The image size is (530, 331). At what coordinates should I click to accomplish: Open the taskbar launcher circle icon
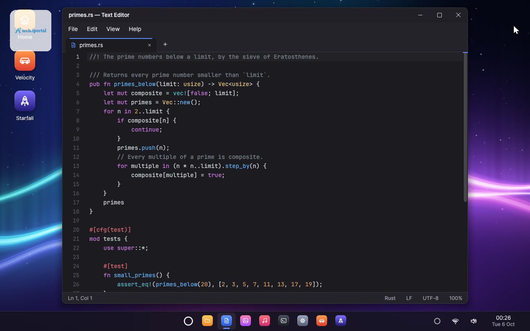click(188, 321)
